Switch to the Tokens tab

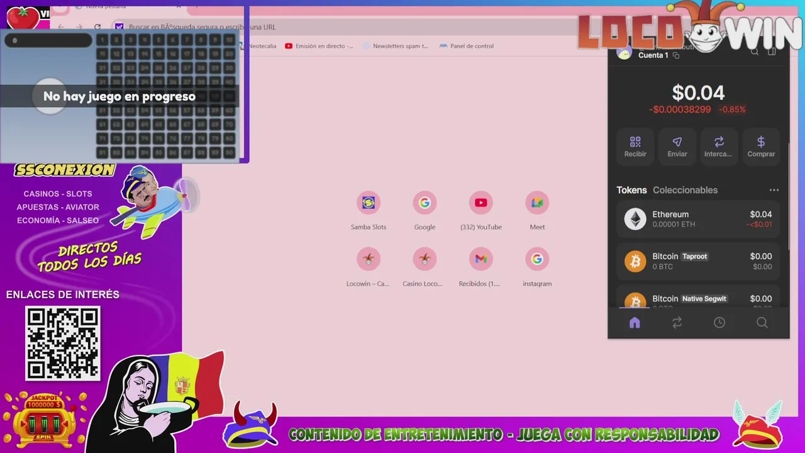click(x=631, y=190)
